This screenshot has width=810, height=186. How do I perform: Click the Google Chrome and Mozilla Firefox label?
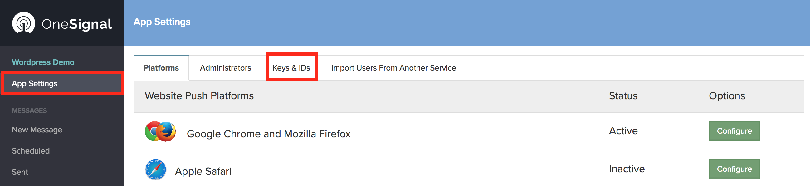pos(268,134)
